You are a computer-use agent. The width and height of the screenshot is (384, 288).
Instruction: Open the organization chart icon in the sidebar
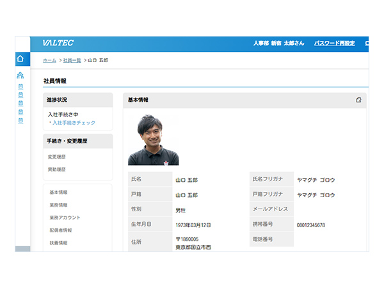[x=20, y=76]
